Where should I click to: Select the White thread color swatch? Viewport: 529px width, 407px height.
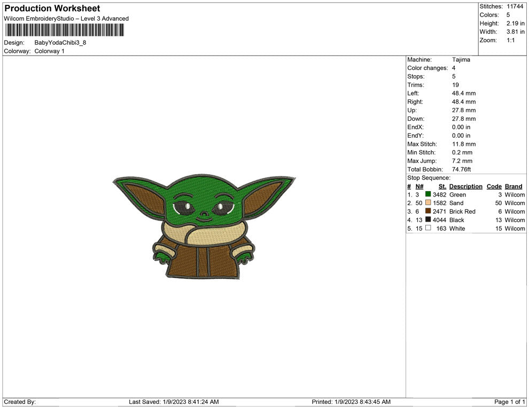pyautogui.click(x=428, y=228)
